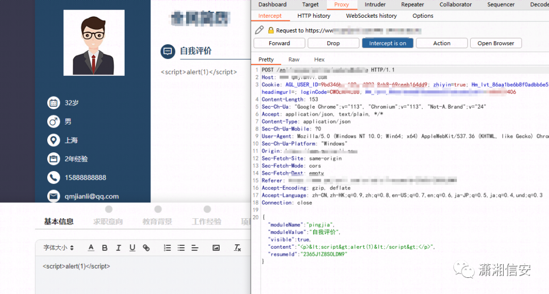
Task: Click the text color A icon in editor toolbar
Action: pyautogui.click(x=91, y=247)
